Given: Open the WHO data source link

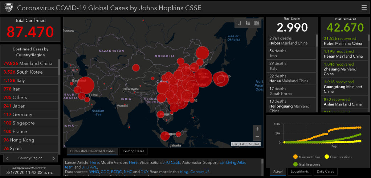Looking at the screenshot, I should click(94, 172).
